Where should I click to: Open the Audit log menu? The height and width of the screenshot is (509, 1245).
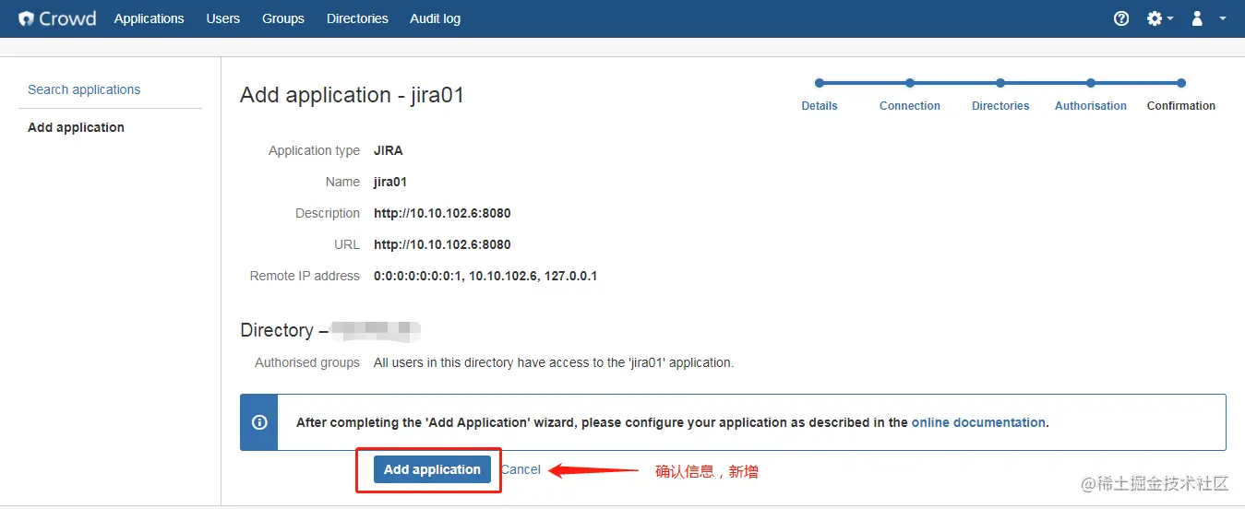436,18
